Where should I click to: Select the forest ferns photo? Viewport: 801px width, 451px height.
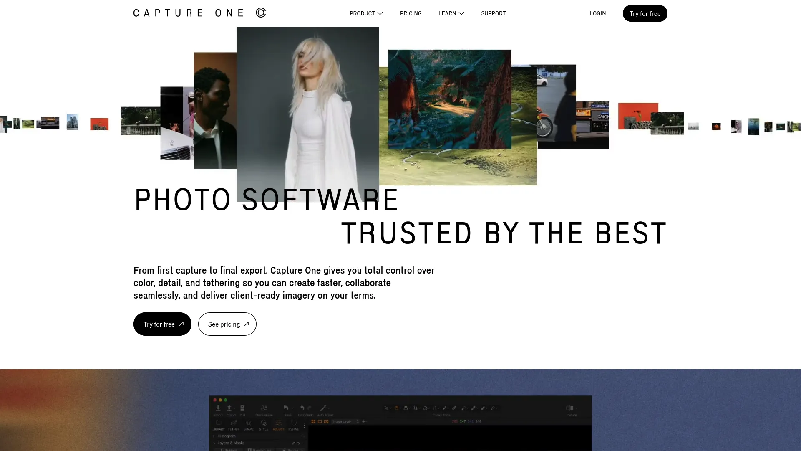[449, 99]
